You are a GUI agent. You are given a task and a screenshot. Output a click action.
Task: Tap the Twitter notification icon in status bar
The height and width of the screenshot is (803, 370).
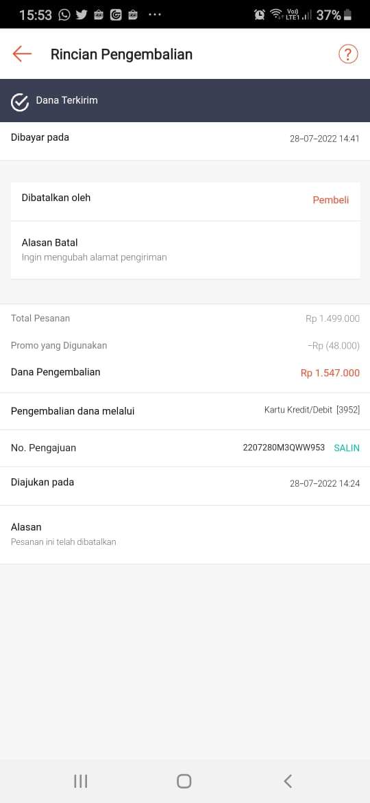click(x=82, y=15)
